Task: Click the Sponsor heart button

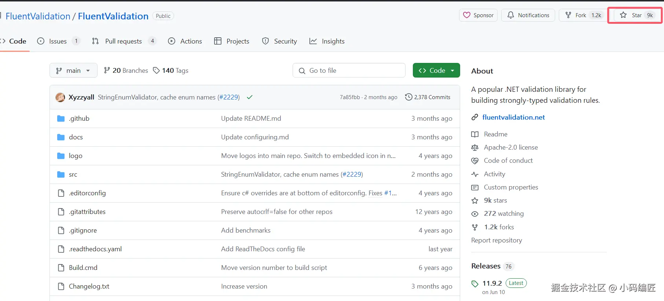Action: click(x=478, y=15)
